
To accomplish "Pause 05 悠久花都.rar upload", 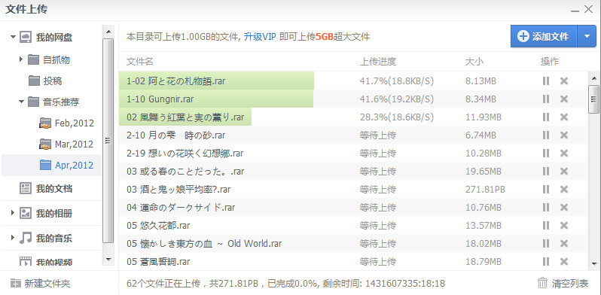I will [x=546, y=225].
